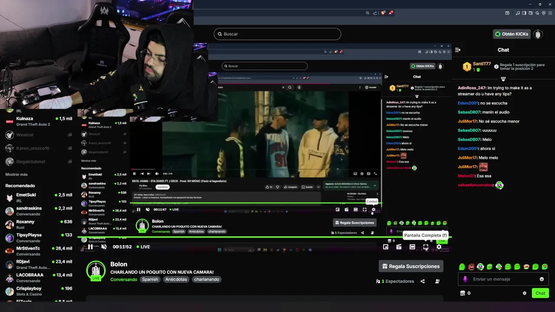Screen dimensions: 555x312
Task: Select the Anécdotas tag
Action: click(176, 279)
